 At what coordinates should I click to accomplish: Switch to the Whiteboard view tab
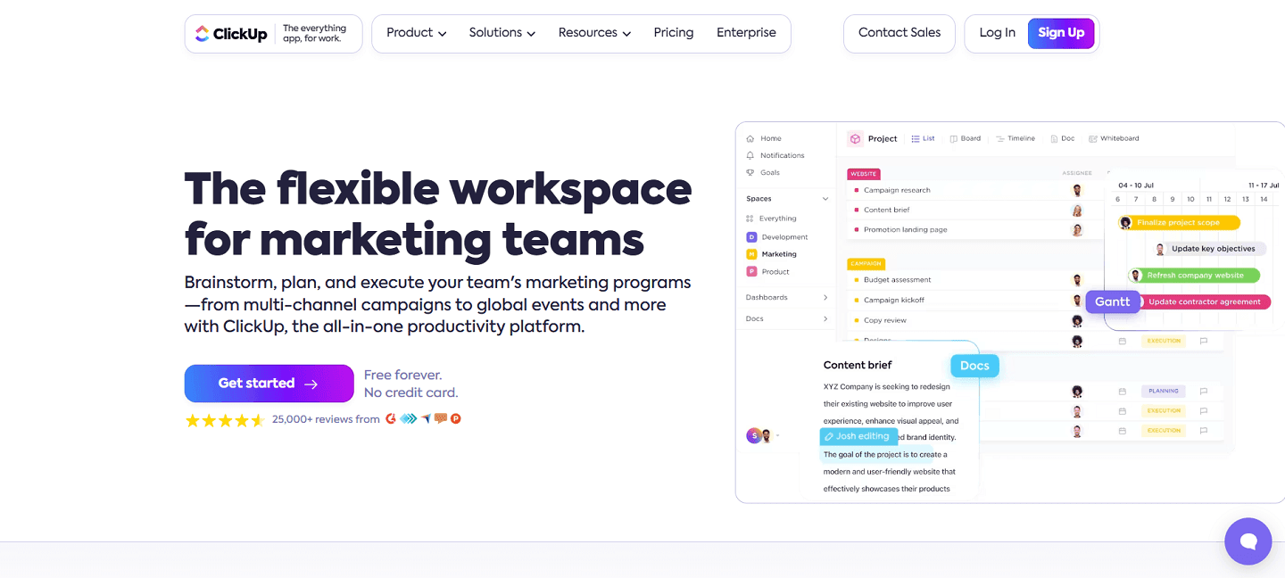click(1114, 138)
